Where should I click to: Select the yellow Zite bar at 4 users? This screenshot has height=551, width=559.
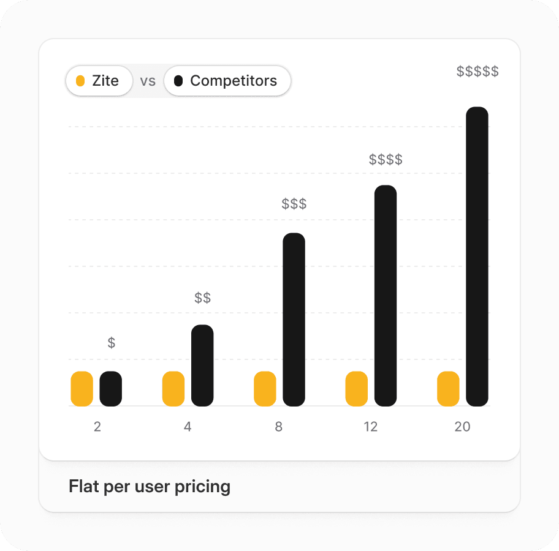pos(173,389)
